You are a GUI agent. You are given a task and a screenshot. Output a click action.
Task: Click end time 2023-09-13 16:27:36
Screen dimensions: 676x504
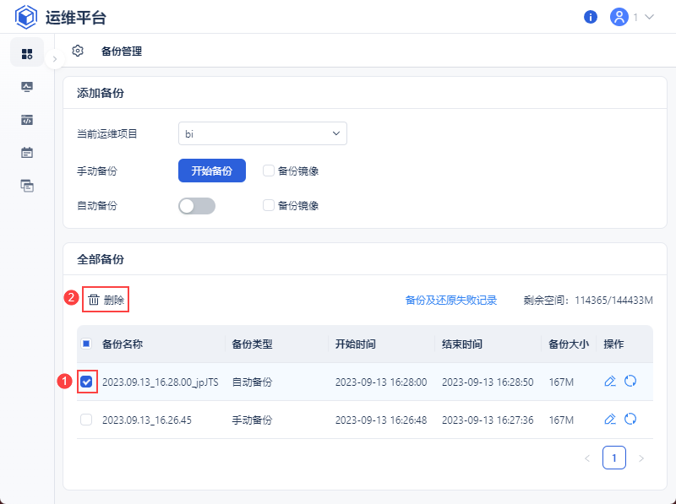tap(488, 420)
